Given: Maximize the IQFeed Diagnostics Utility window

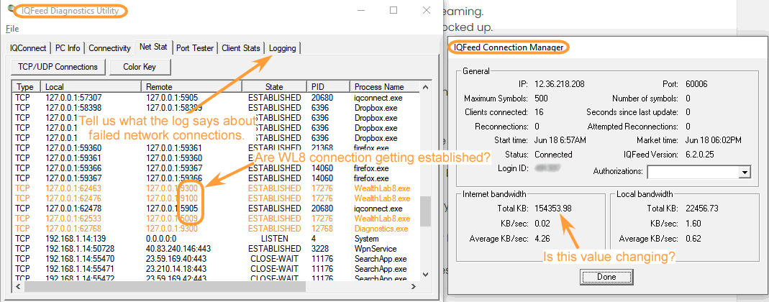Looking at the screenshot, I should tap(393, 10).
